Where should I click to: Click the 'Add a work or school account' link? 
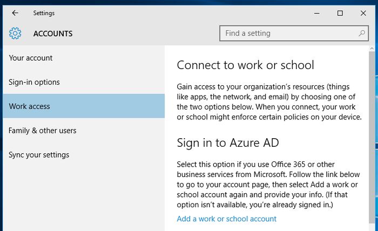coord(226,219)
